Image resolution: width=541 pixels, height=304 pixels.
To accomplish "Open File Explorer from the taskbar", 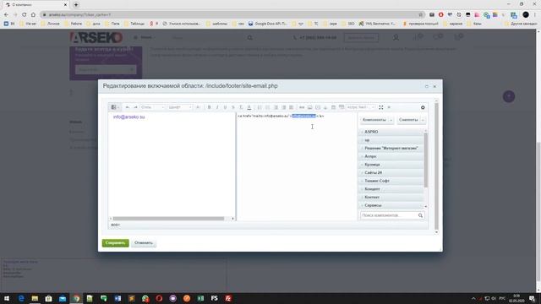I will (35, 298).
